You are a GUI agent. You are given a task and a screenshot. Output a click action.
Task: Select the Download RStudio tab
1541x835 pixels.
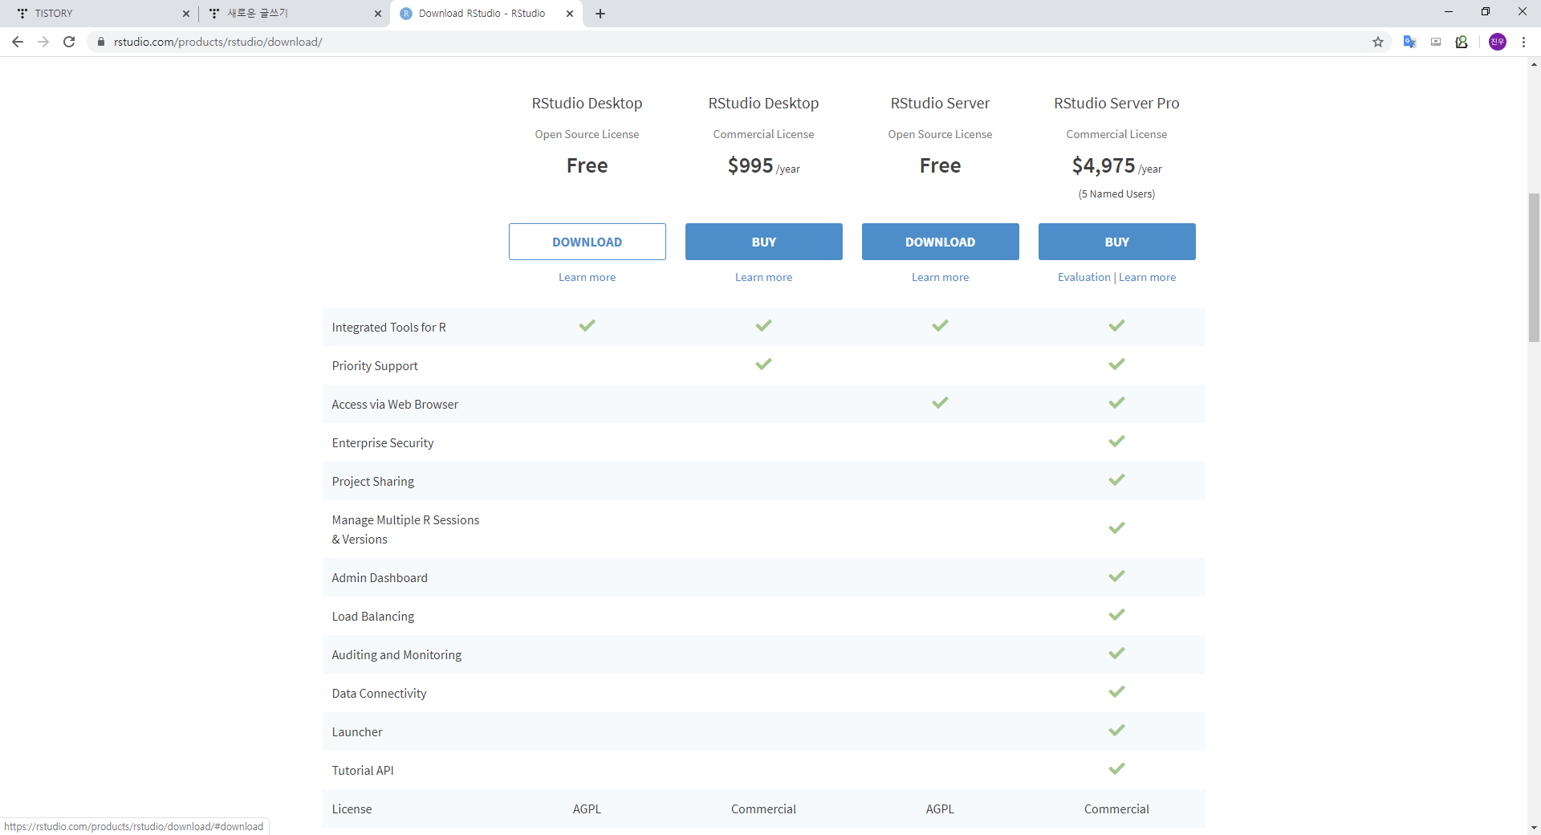pos(486,14)
